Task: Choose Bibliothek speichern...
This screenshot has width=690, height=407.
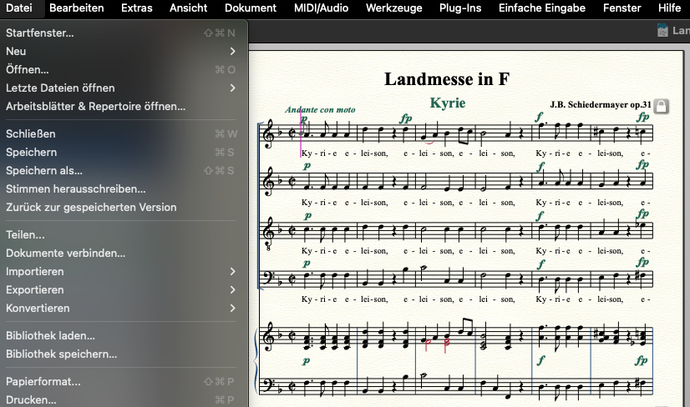Action: (x=121, y=354)
